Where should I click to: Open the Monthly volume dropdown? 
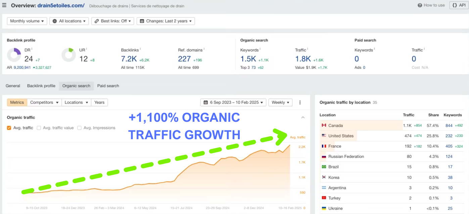coord(27,21)
